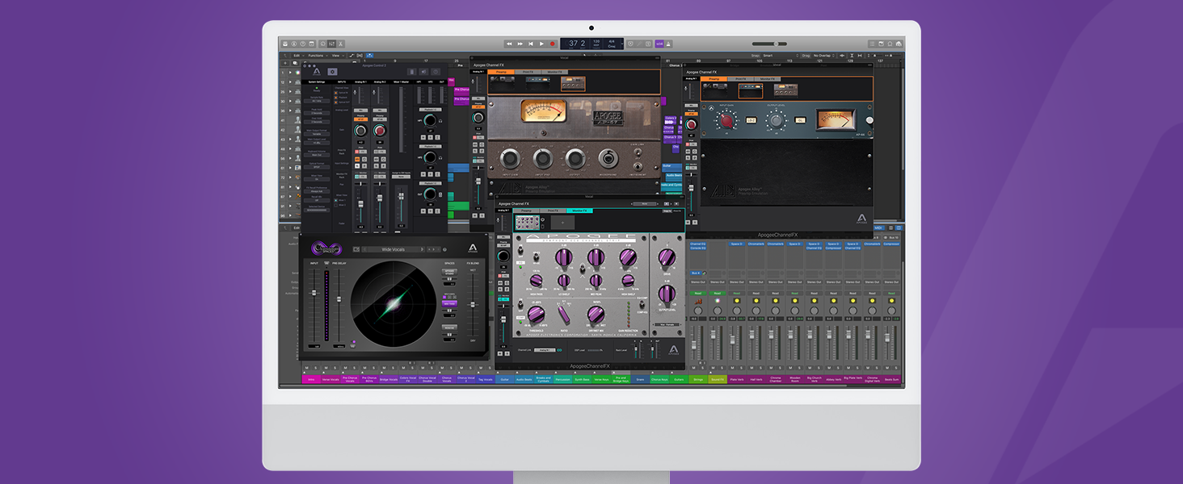The width and height of the screenshot is (1183, 484).
Task: Click the Input Gain knob on AP-57 preamp
Action: (x=509, y=158)
